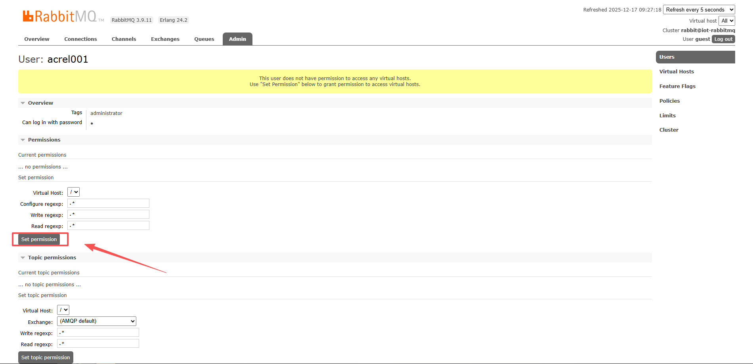Switch to the Queues tab
This screenshot has width=753, height=364.
pos(204,39)
